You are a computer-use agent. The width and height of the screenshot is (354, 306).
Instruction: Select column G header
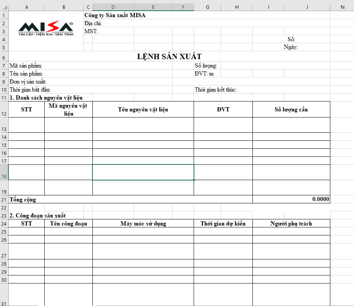[x=207, y=7]
